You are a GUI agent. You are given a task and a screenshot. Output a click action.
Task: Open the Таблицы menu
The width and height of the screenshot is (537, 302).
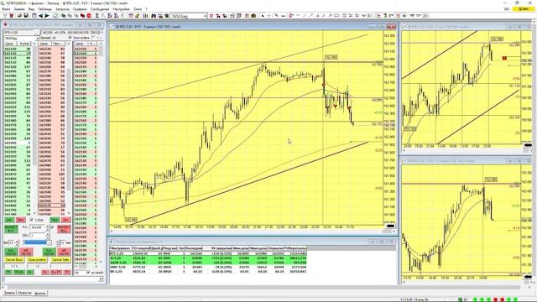click(x=44, y=9)
